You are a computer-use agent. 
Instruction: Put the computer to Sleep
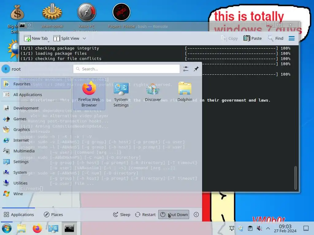(x=121, y=214)
